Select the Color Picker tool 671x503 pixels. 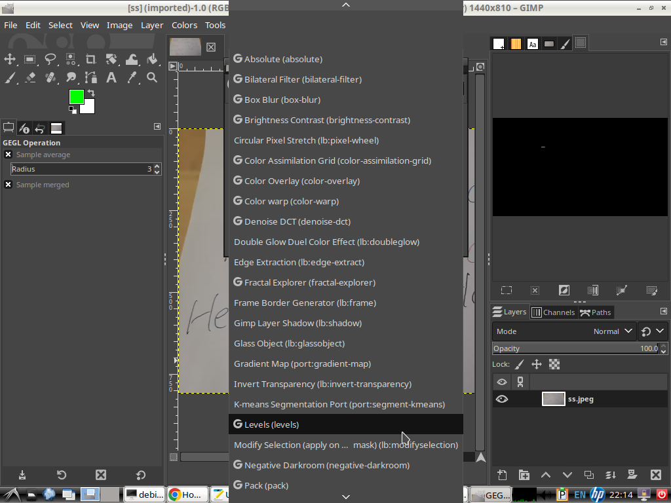(x=131, y=77)
